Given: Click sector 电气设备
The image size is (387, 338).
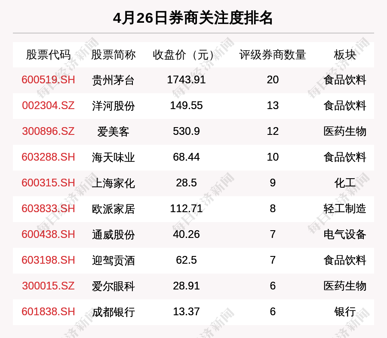Looking at the screenshot, I should point(345,234).
